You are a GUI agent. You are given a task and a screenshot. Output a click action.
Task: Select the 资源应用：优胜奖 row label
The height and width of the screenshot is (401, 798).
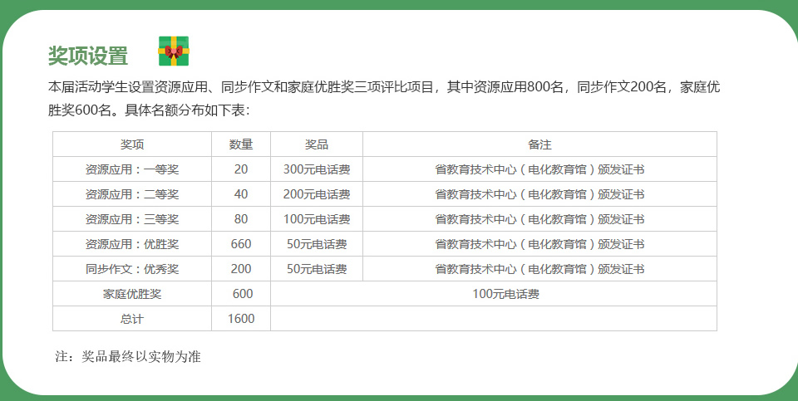132,244
